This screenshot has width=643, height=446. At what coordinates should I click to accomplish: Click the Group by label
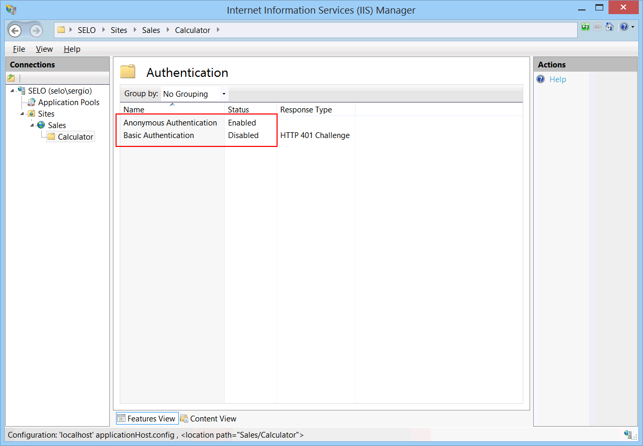click(141, 94)
